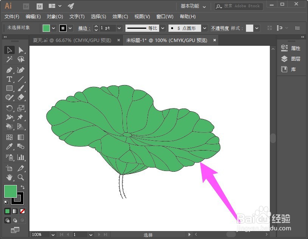This screenshot has height=239, width=308.
Task: Change screen mode at toolbar bottom
Action: (x=15, y=230)
